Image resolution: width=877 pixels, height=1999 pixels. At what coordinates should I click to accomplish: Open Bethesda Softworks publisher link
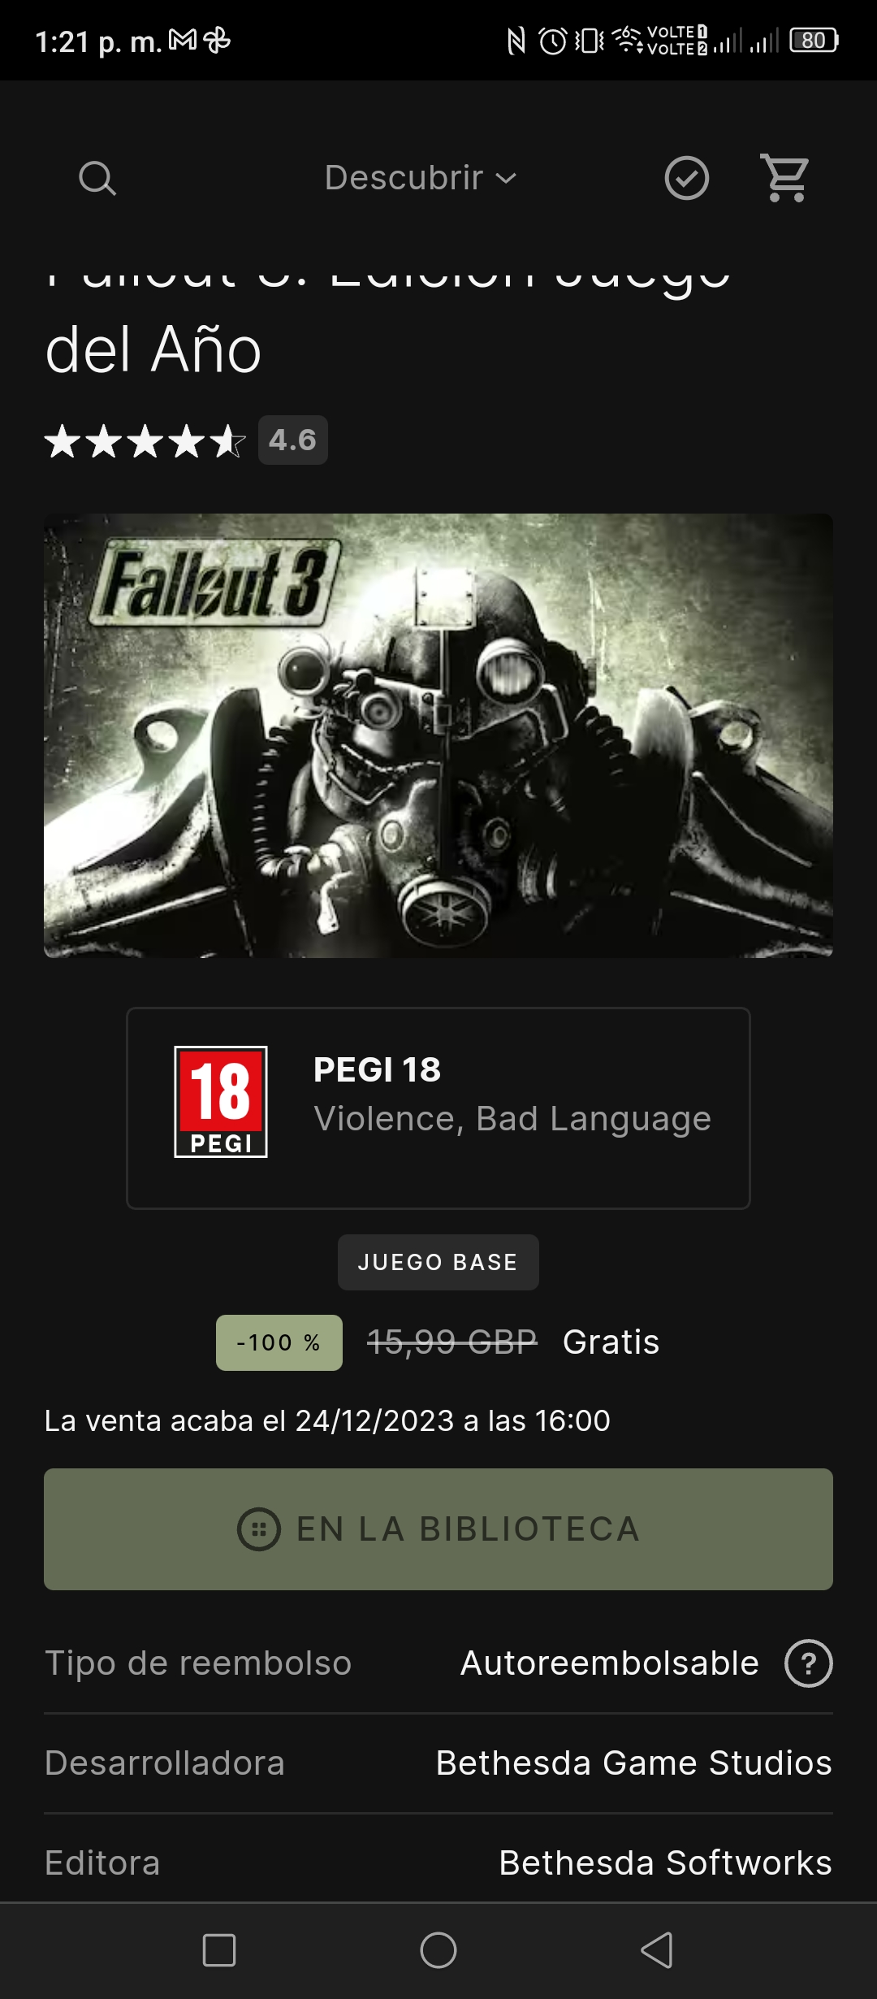tap(666, 1862)
